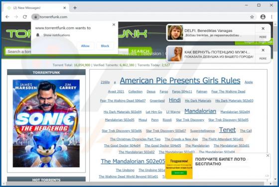The width and height of the screenshot is (279, 187).
Task: Open the 'His Dark Materials S02e03' link
Action: pyautogui.click(x=234, y=100)
